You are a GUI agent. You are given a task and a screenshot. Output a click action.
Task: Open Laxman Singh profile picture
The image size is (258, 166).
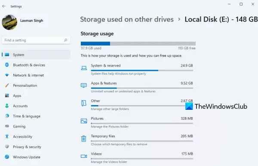(x=9, y=22)
